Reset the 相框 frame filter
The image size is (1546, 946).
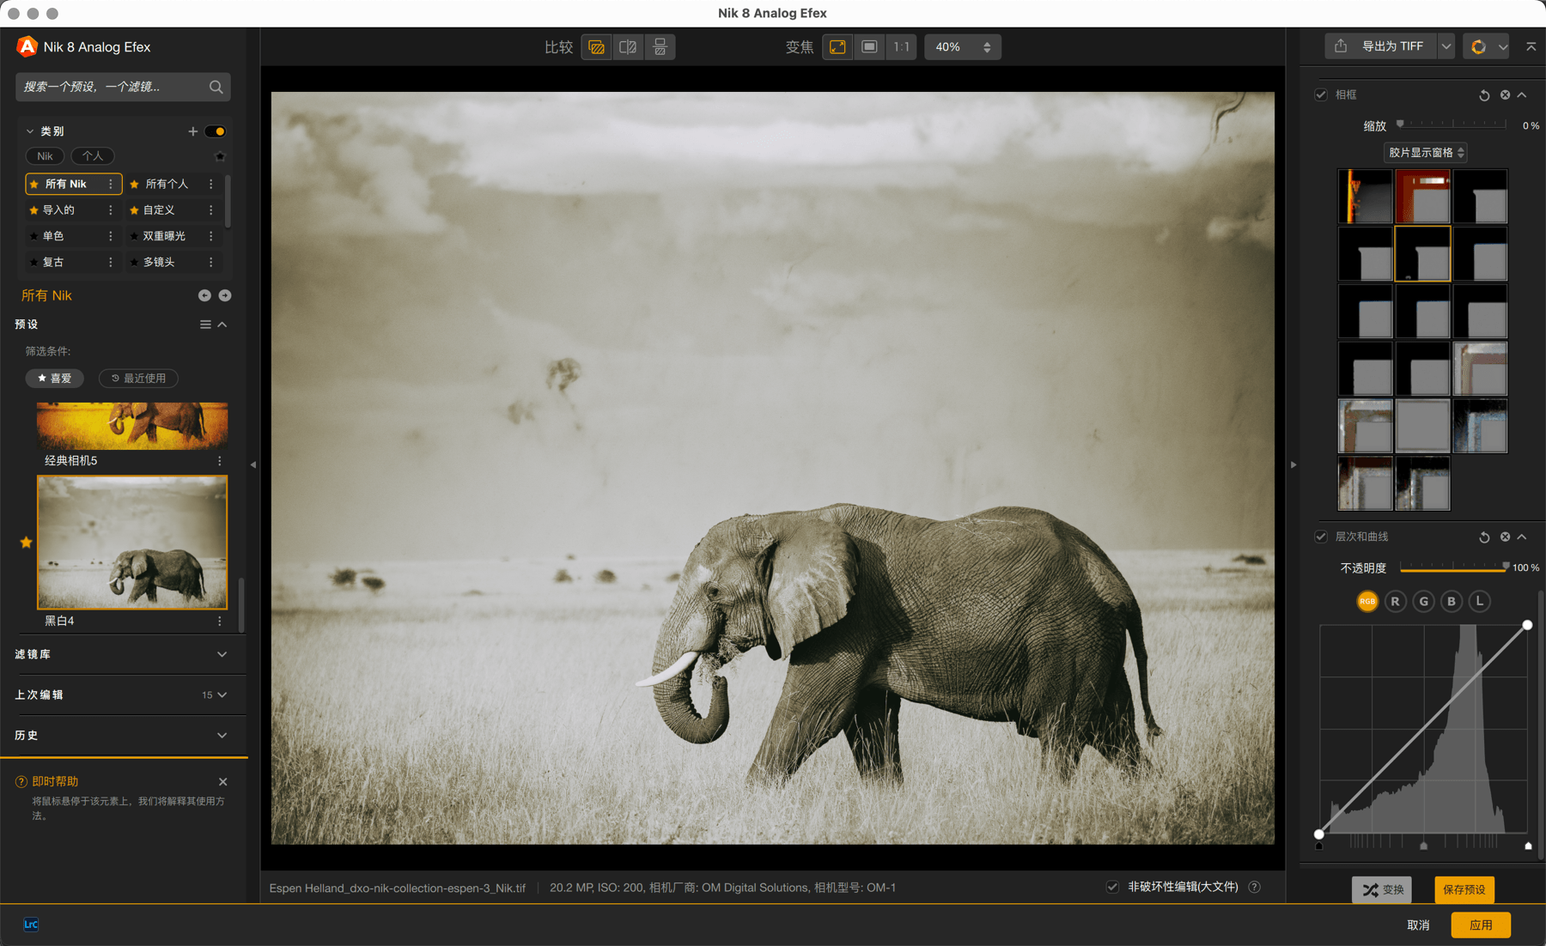(x=1484, y=95)
